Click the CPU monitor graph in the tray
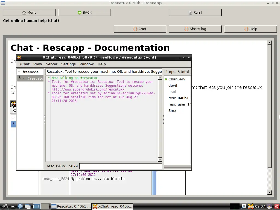 [234, 206]
